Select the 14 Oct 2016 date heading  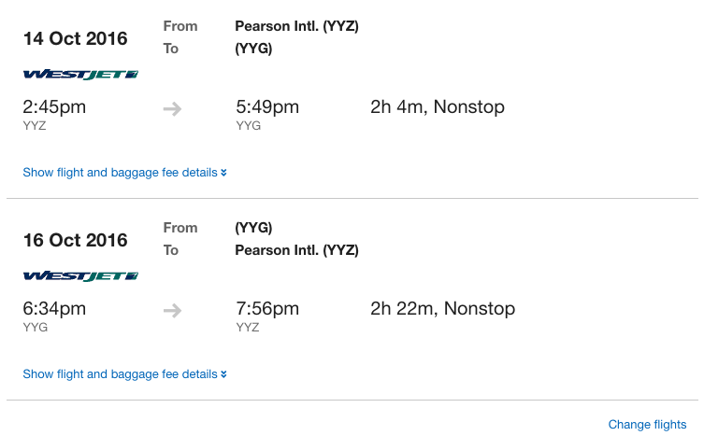coord(76,39)
